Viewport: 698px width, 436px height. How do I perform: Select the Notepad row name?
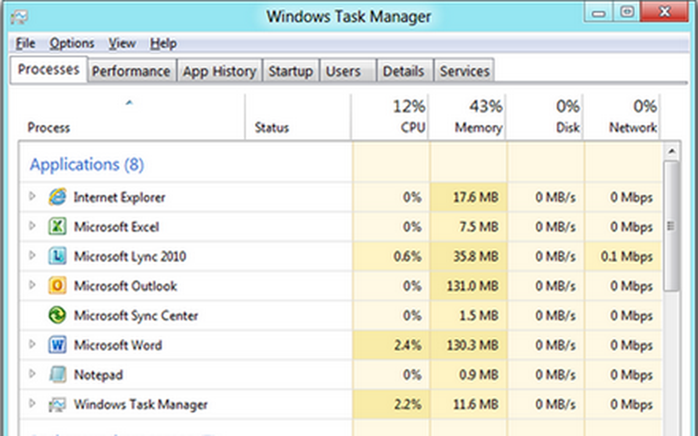click(x=98, y=375)
